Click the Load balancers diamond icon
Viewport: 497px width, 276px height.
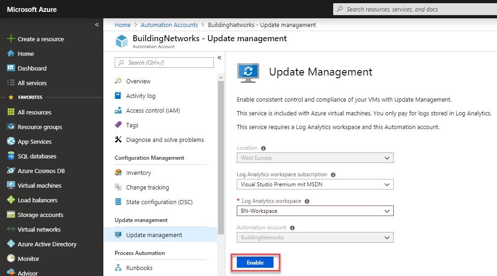click(x=11, y=200)
